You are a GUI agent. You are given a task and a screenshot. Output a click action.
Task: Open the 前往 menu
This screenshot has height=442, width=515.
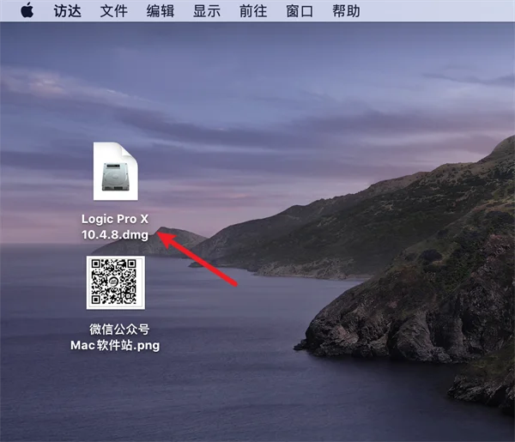pos(253,11)
